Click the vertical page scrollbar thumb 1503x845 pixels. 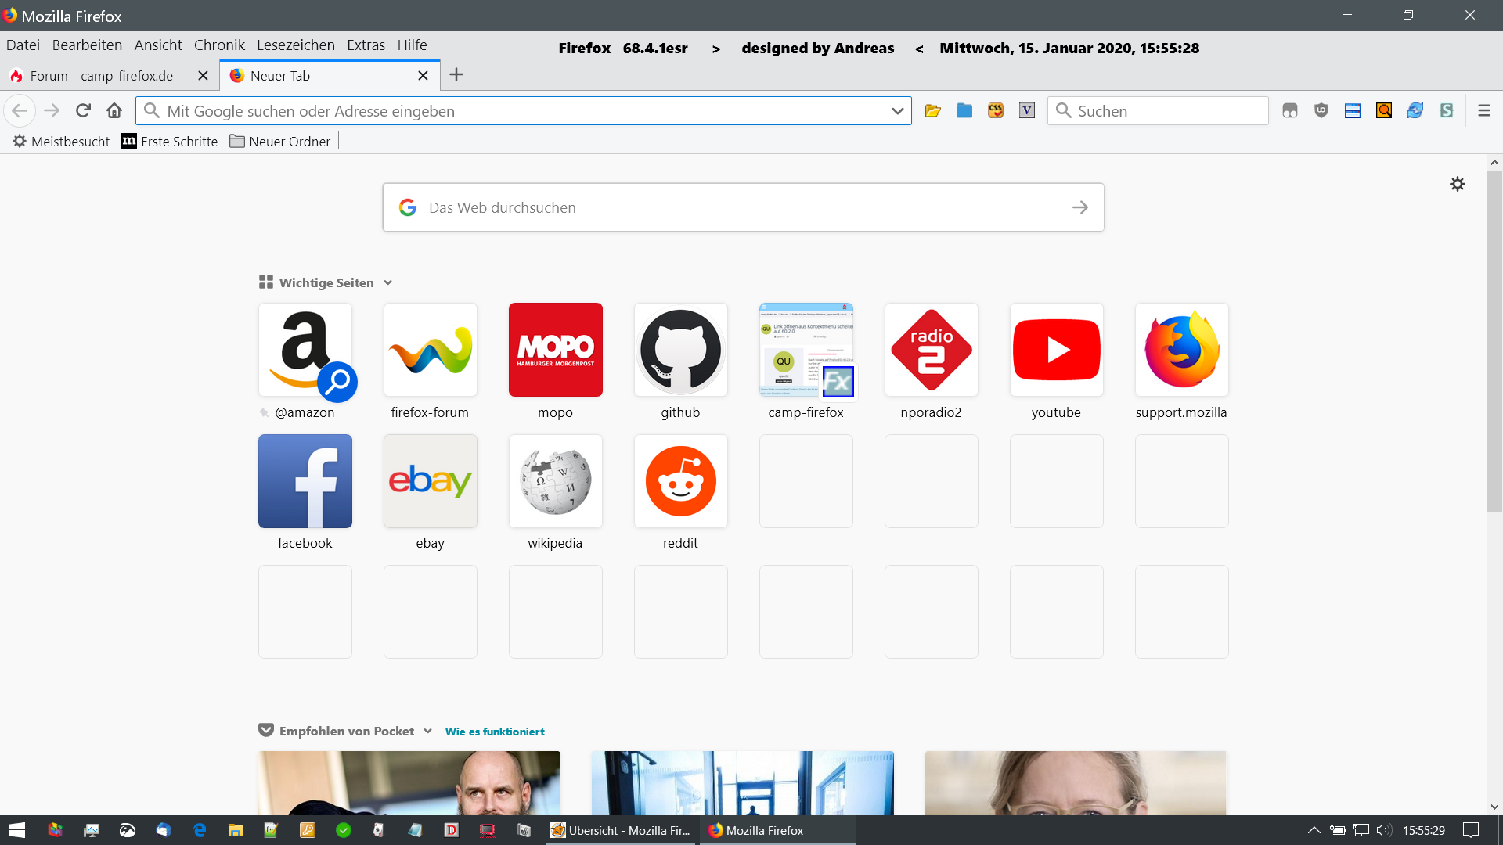tap(1494, 342)
